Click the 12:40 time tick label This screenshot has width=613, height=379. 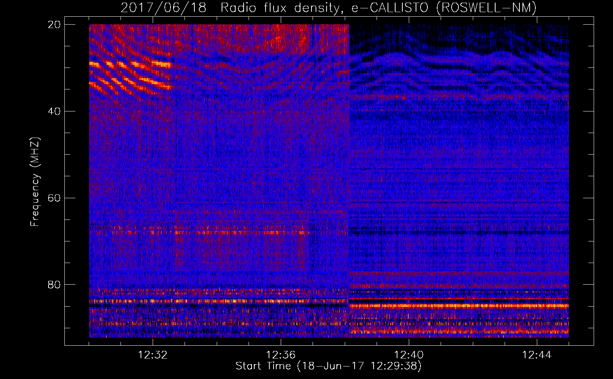coord(409,355)
